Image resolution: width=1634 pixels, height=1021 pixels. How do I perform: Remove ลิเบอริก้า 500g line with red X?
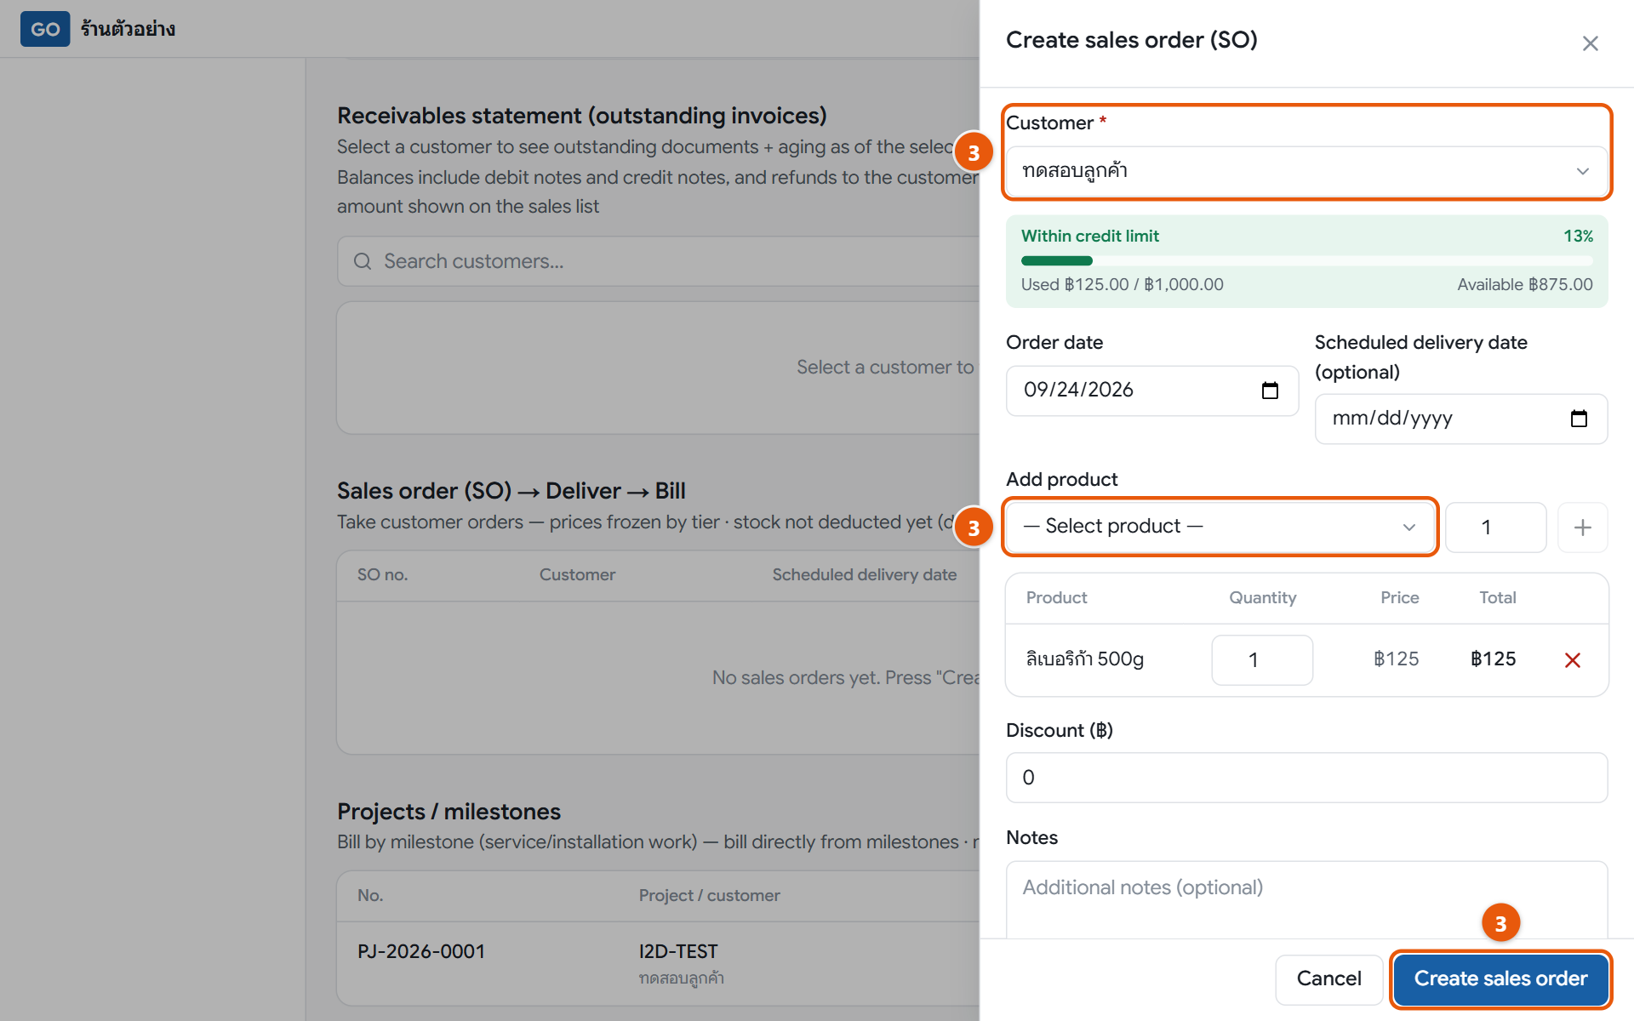click(1572, 660)
